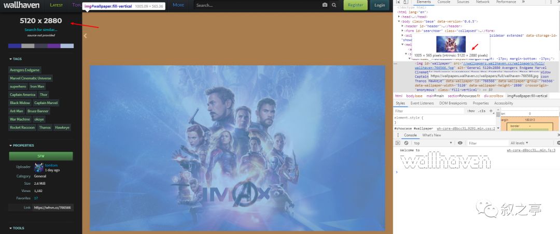Toggle the .cls classes button

click(x=481, y=111)
